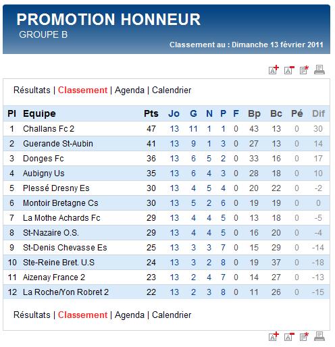Click the Dif column header
The height and width of the screenshot is (347, 335).
(318, 114)
